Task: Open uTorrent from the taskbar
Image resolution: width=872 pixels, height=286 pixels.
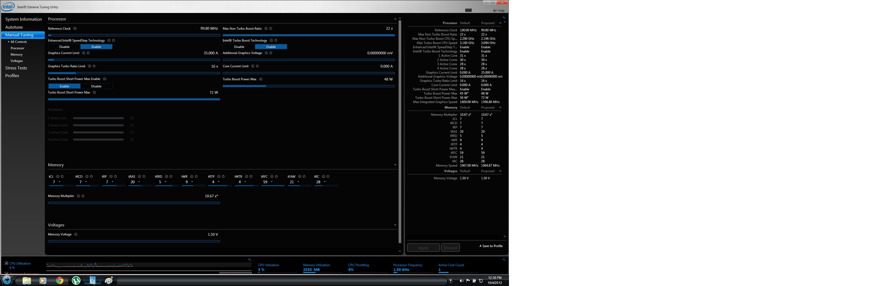Action: coord(76,281)
